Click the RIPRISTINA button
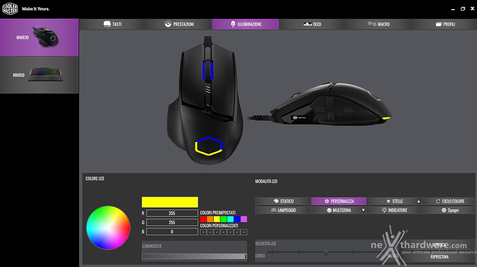Screen dimensions: 477x267 439,257
